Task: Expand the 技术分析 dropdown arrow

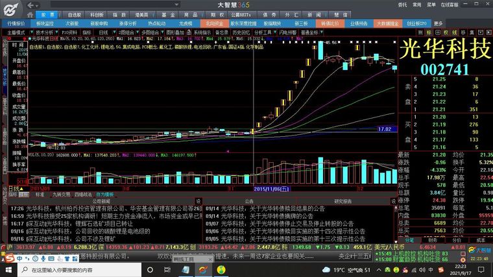Action: coord(56,32)
